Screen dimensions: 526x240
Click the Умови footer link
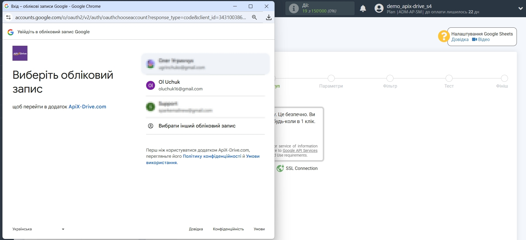259,229
